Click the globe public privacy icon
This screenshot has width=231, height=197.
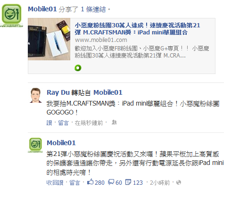pyautogui.click(x=179, y=182)
